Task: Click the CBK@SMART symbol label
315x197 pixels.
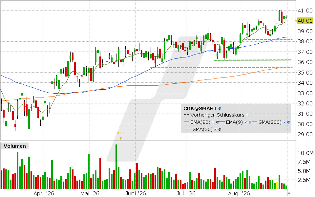Action: point(200,108)
